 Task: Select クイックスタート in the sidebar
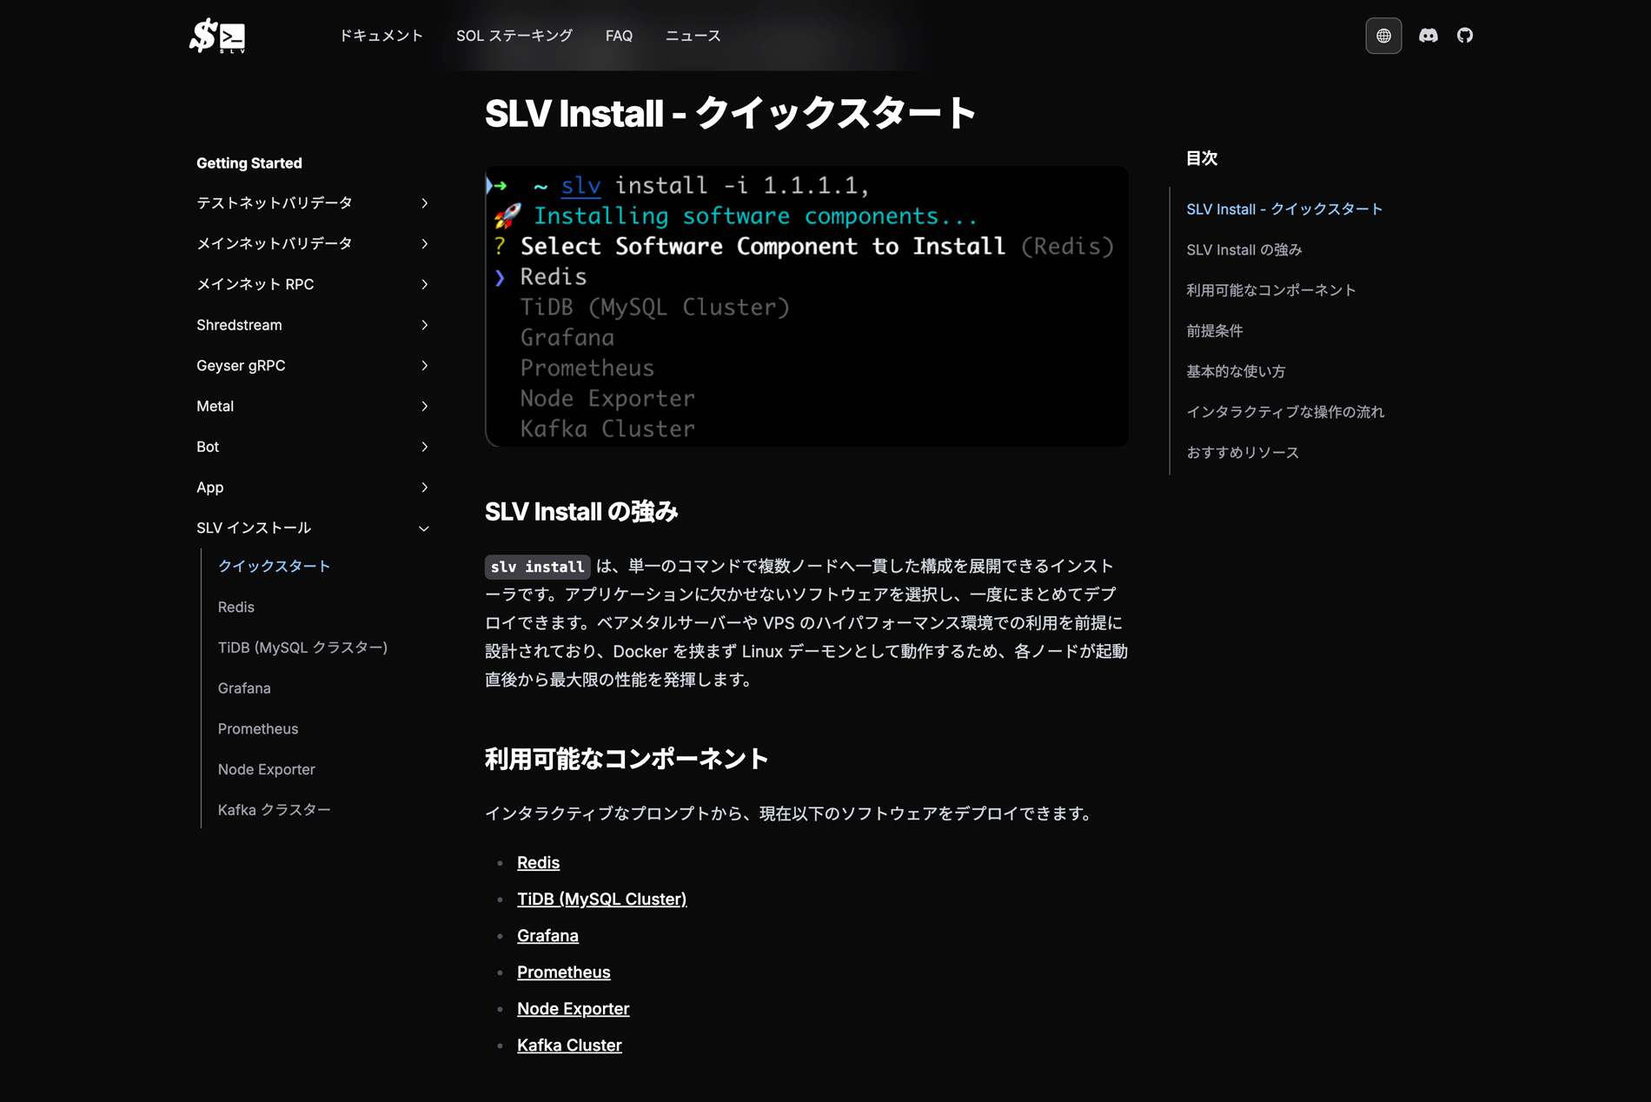click(x=275, y=566)
